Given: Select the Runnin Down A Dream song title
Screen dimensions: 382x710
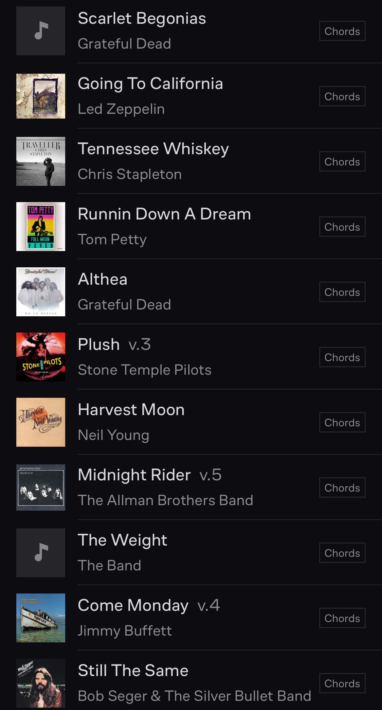Looking at the screenshot, I should click(164, 214).
